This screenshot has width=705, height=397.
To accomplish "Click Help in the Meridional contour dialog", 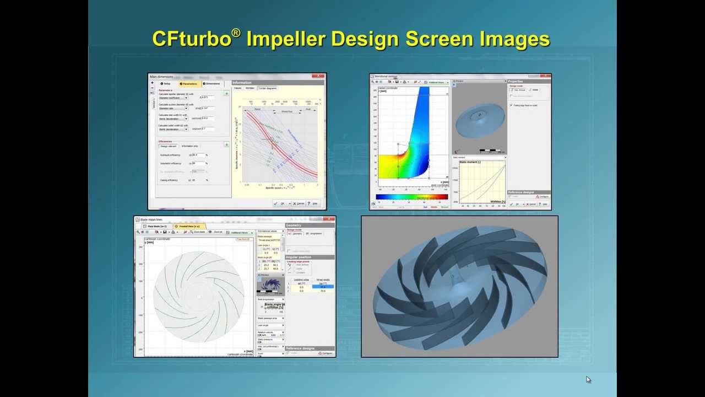I will pos(544,205).
